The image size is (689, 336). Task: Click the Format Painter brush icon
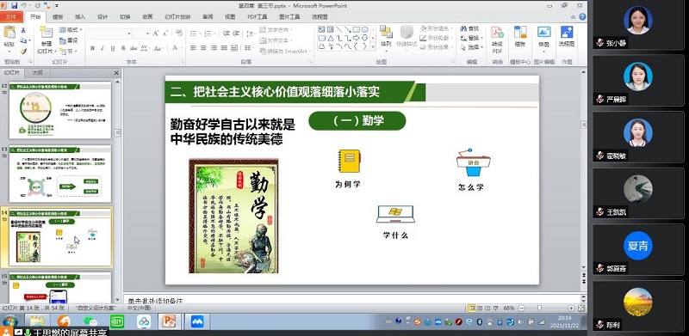(23, 52)
